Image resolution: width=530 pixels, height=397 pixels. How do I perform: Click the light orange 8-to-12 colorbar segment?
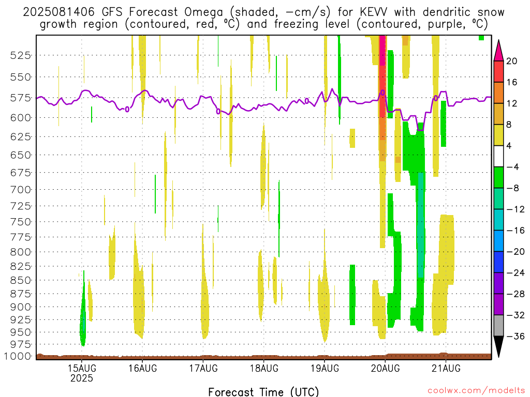(498, 114)
